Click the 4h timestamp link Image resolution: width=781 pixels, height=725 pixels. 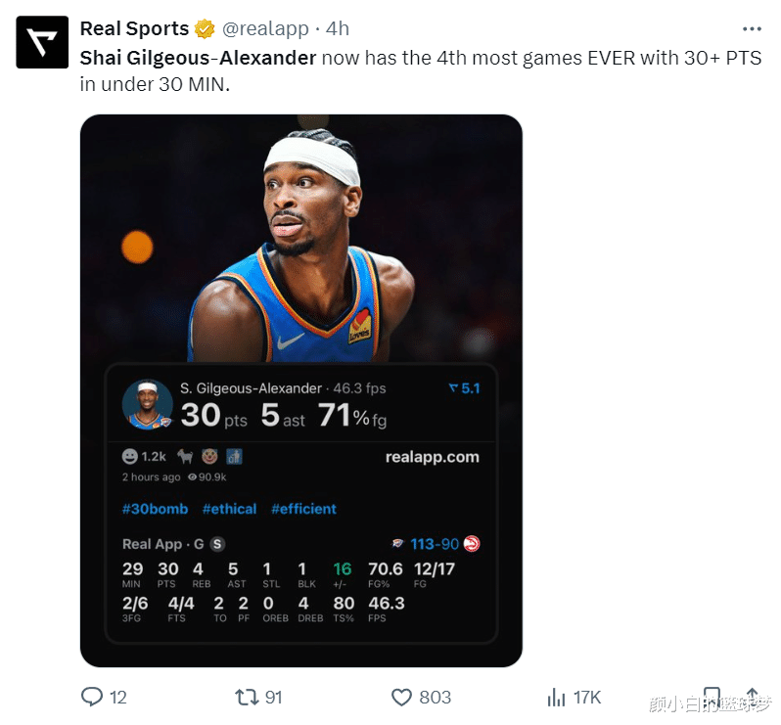[x=338, y=28]
